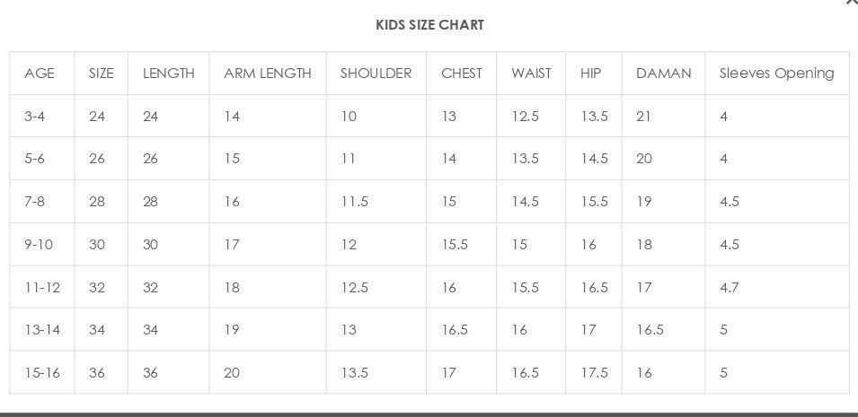Select the 15-16 age row cell
Screen dimensions: 858x417
(x=42, y=373)
